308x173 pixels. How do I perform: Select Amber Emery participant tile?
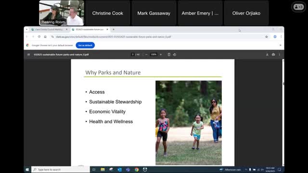[x=200, y=13]
